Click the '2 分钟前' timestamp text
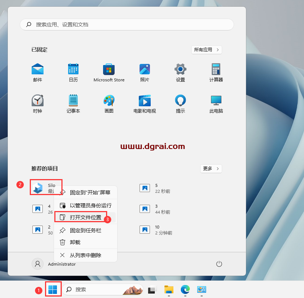Screen dimensions: 304x298 (x=164, y=233)
